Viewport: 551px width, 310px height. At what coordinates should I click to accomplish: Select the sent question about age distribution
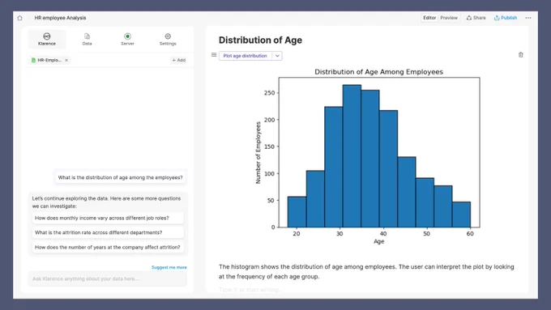120,177
